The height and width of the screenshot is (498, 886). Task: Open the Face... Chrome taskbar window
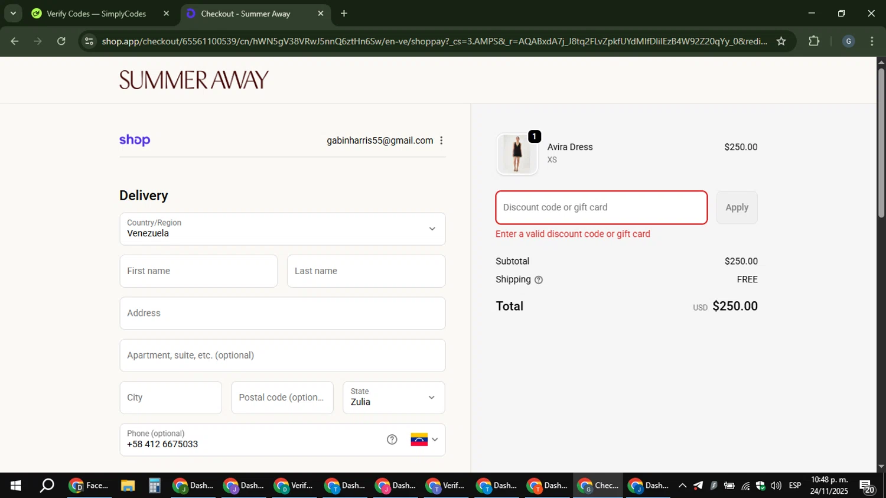click(x=89, y=486)
